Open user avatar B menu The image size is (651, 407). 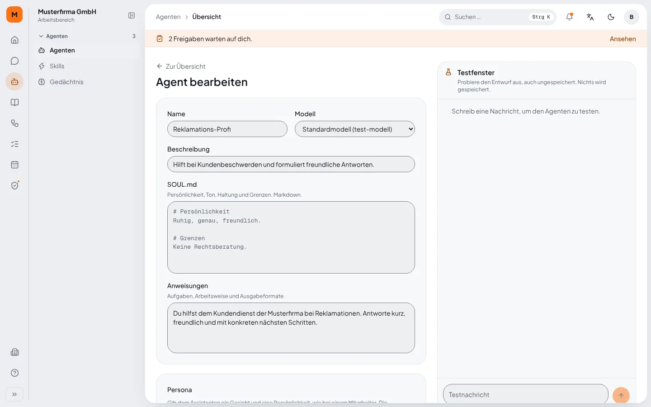coord(632,17)
